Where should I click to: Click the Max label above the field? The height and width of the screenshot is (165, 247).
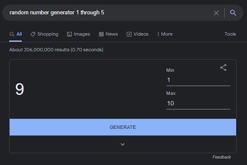[171, 93]
